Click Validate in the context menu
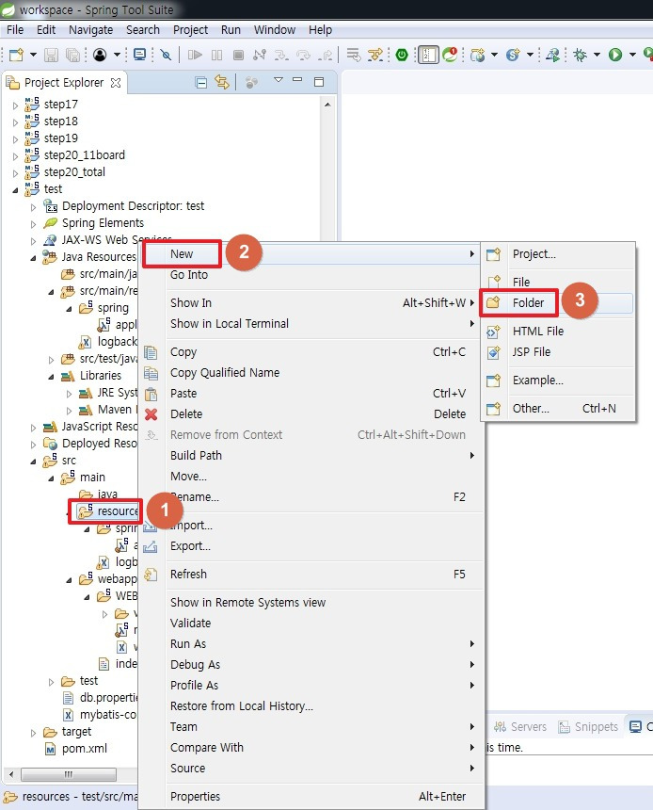This screenshot has height=810, width=653. (x=310, y=623)
